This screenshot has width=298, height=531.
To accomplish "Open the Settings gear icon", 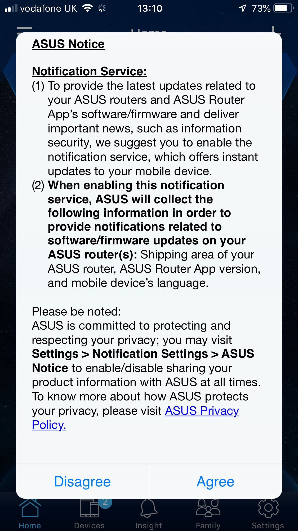I will point(268,508).
